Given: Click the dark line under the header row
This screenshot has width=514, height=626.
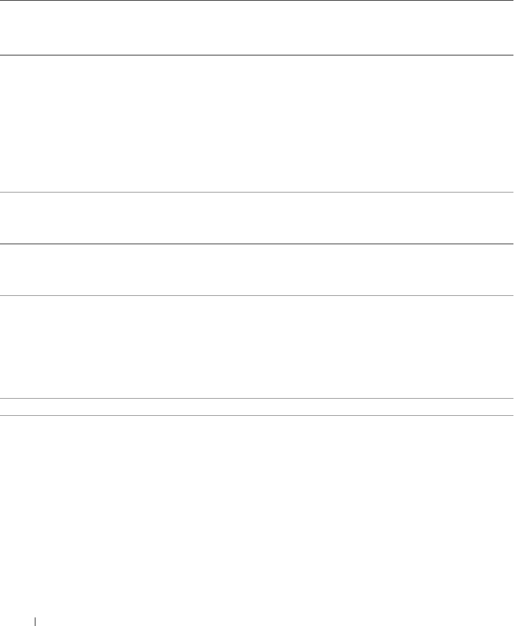Looking at the screenshot, I should (257, 55).
